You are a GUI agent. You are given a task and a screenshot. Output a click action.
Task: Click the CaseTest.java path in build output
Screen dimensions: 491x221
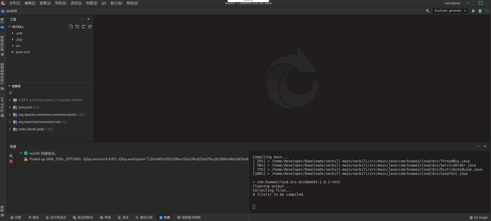pos(370,174)
